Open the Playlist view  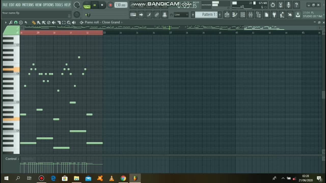click(x=227, y=15)
